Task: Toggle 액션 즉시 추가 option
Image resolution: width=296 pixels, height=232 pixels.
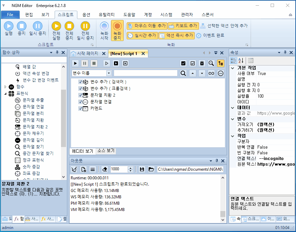Action: [x=177, y=35]
